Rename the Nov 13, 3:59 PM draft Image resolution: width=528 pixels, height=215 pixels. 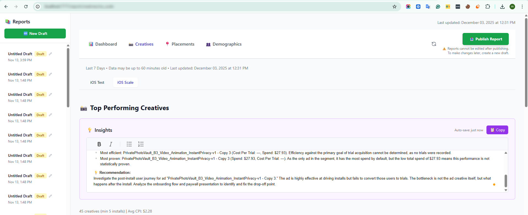pos(50,54)
